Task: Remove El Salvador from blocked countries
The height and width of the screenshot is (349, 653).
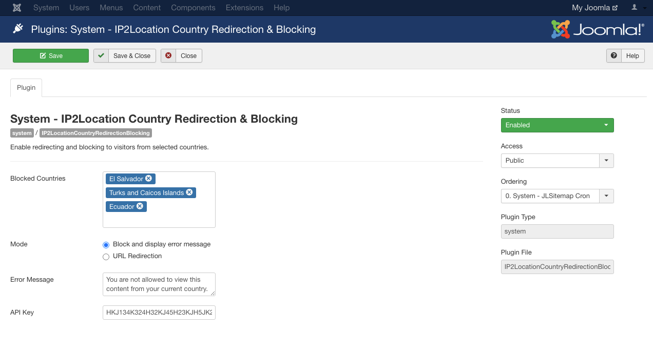Action: (148, 179)
